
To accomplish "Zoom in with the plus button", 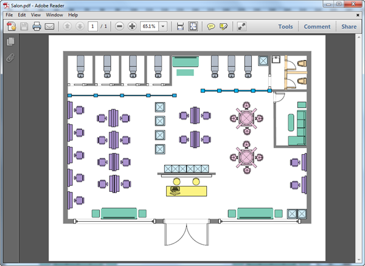I will [132, 27].
